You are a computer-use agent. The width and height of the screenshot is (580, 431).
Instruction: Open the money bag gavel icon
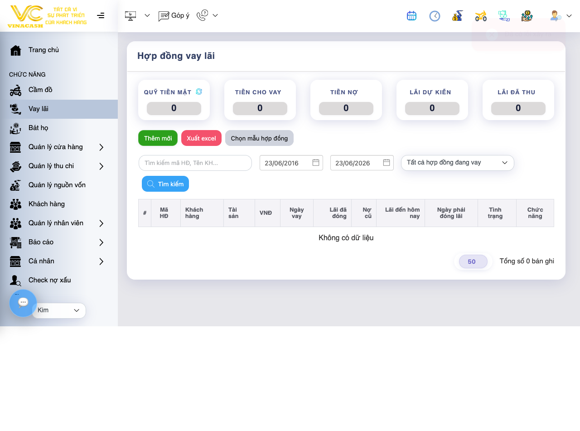click(x=458, y=16)
